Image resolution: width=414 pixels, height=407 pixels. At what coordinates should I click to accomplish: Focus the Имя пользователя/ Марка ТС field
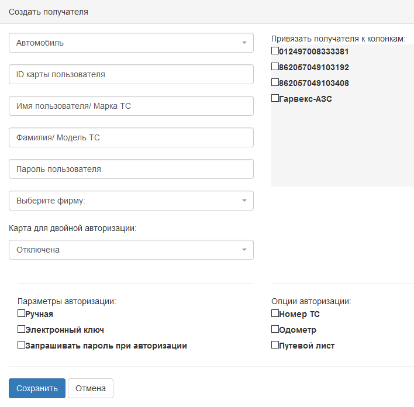[131, 106]
